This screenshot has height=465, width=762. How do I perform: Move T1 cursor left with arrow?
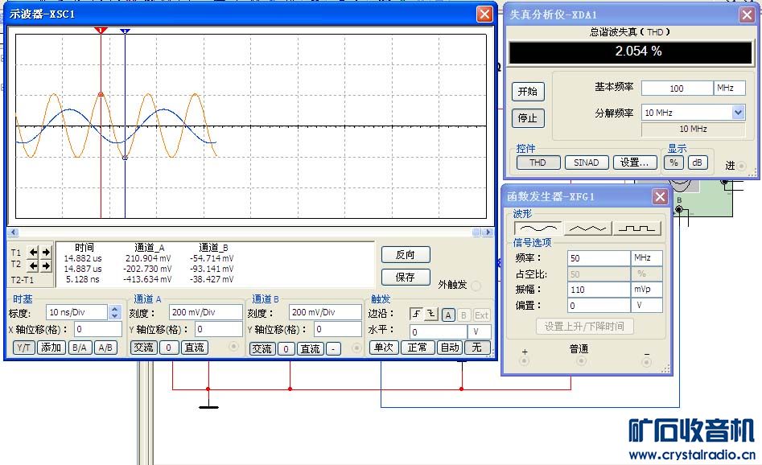tap(33, 252)
